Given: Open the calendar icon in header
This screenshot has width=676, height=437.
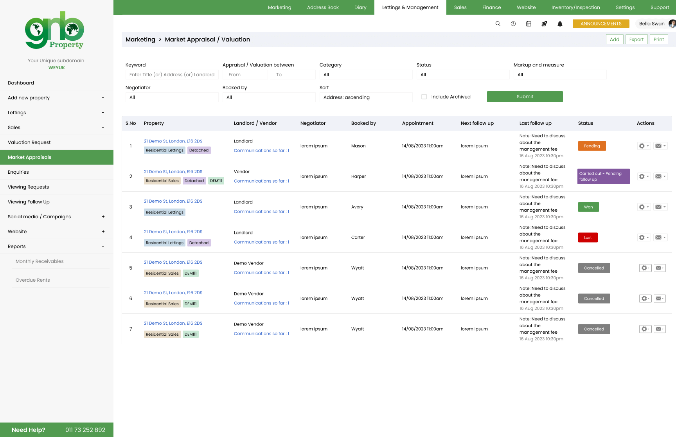Looking at the screenshot, I should [x=529, y=24].
